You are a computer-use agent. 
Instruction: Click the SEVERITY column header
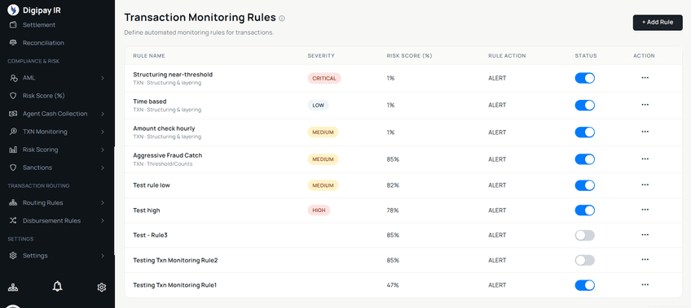click(321, 56)
